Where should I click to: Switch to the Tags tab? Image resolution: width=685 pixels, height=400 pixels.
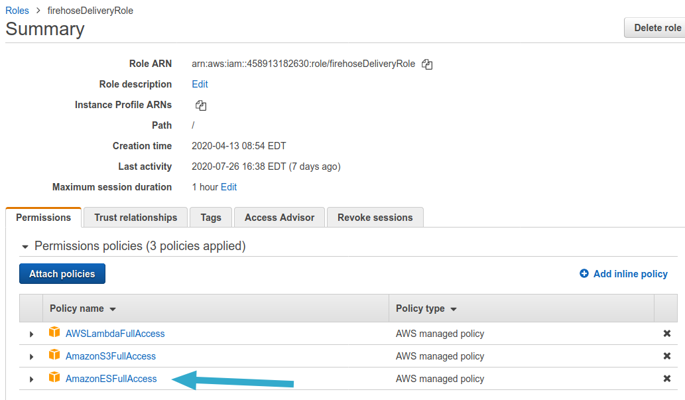coord(211,218)
